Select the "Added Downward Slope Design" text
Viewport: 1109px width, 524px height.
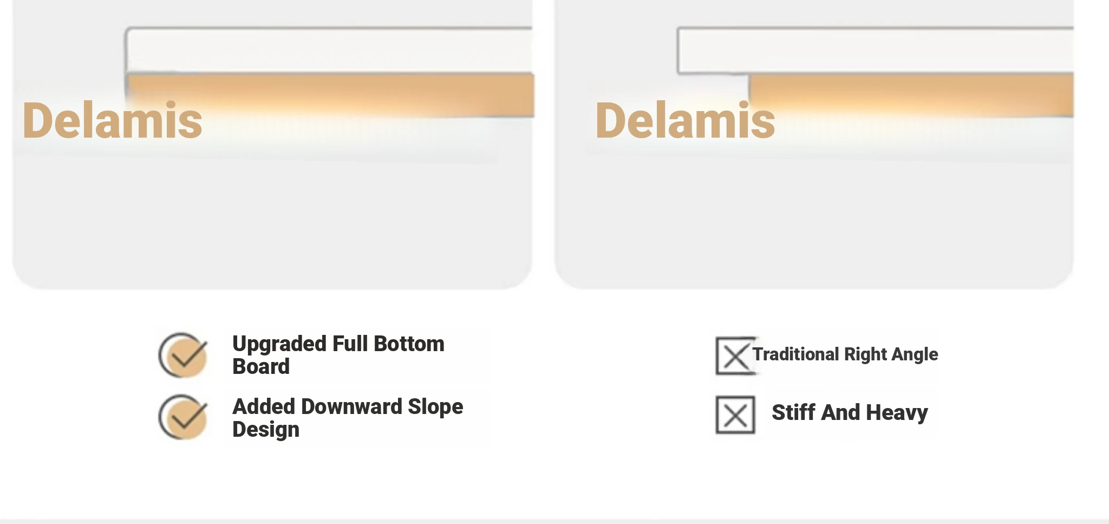(x=347, y=418)
